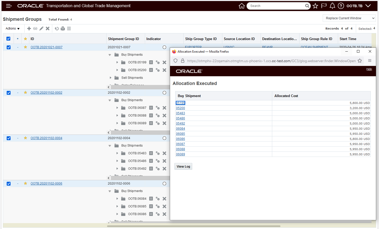Click the Edit pencil toolbar icon
Screen dimensions: 379x229
(x=41, y=28)
